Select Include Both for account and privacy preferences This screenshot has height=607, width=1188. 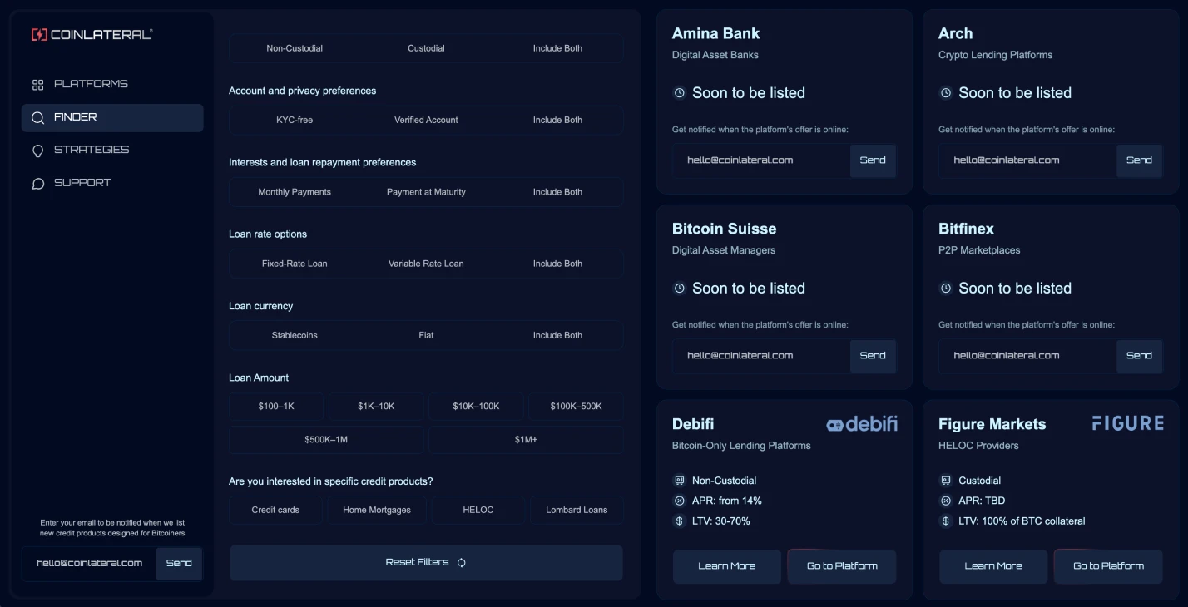557,120
